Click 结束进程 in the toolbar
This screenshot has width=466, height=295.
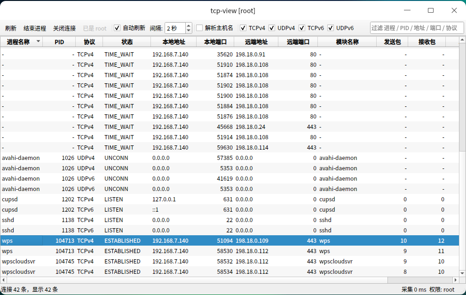(35, 28)
